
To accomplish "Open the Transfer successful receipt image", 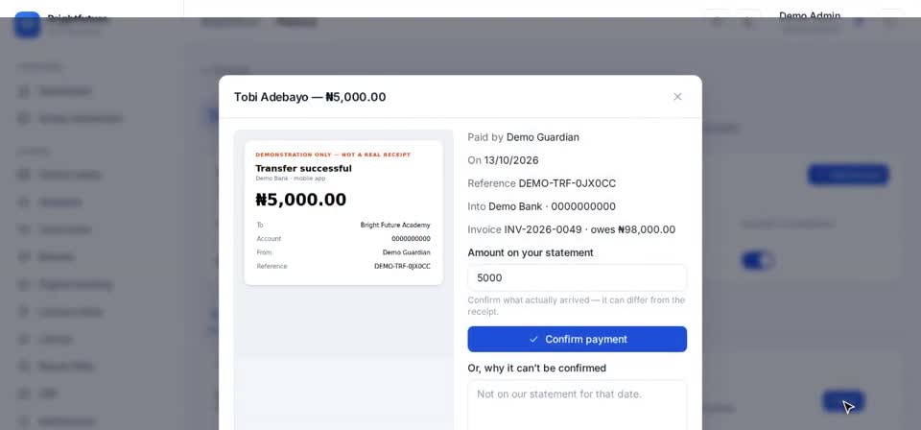I will 343,213.
